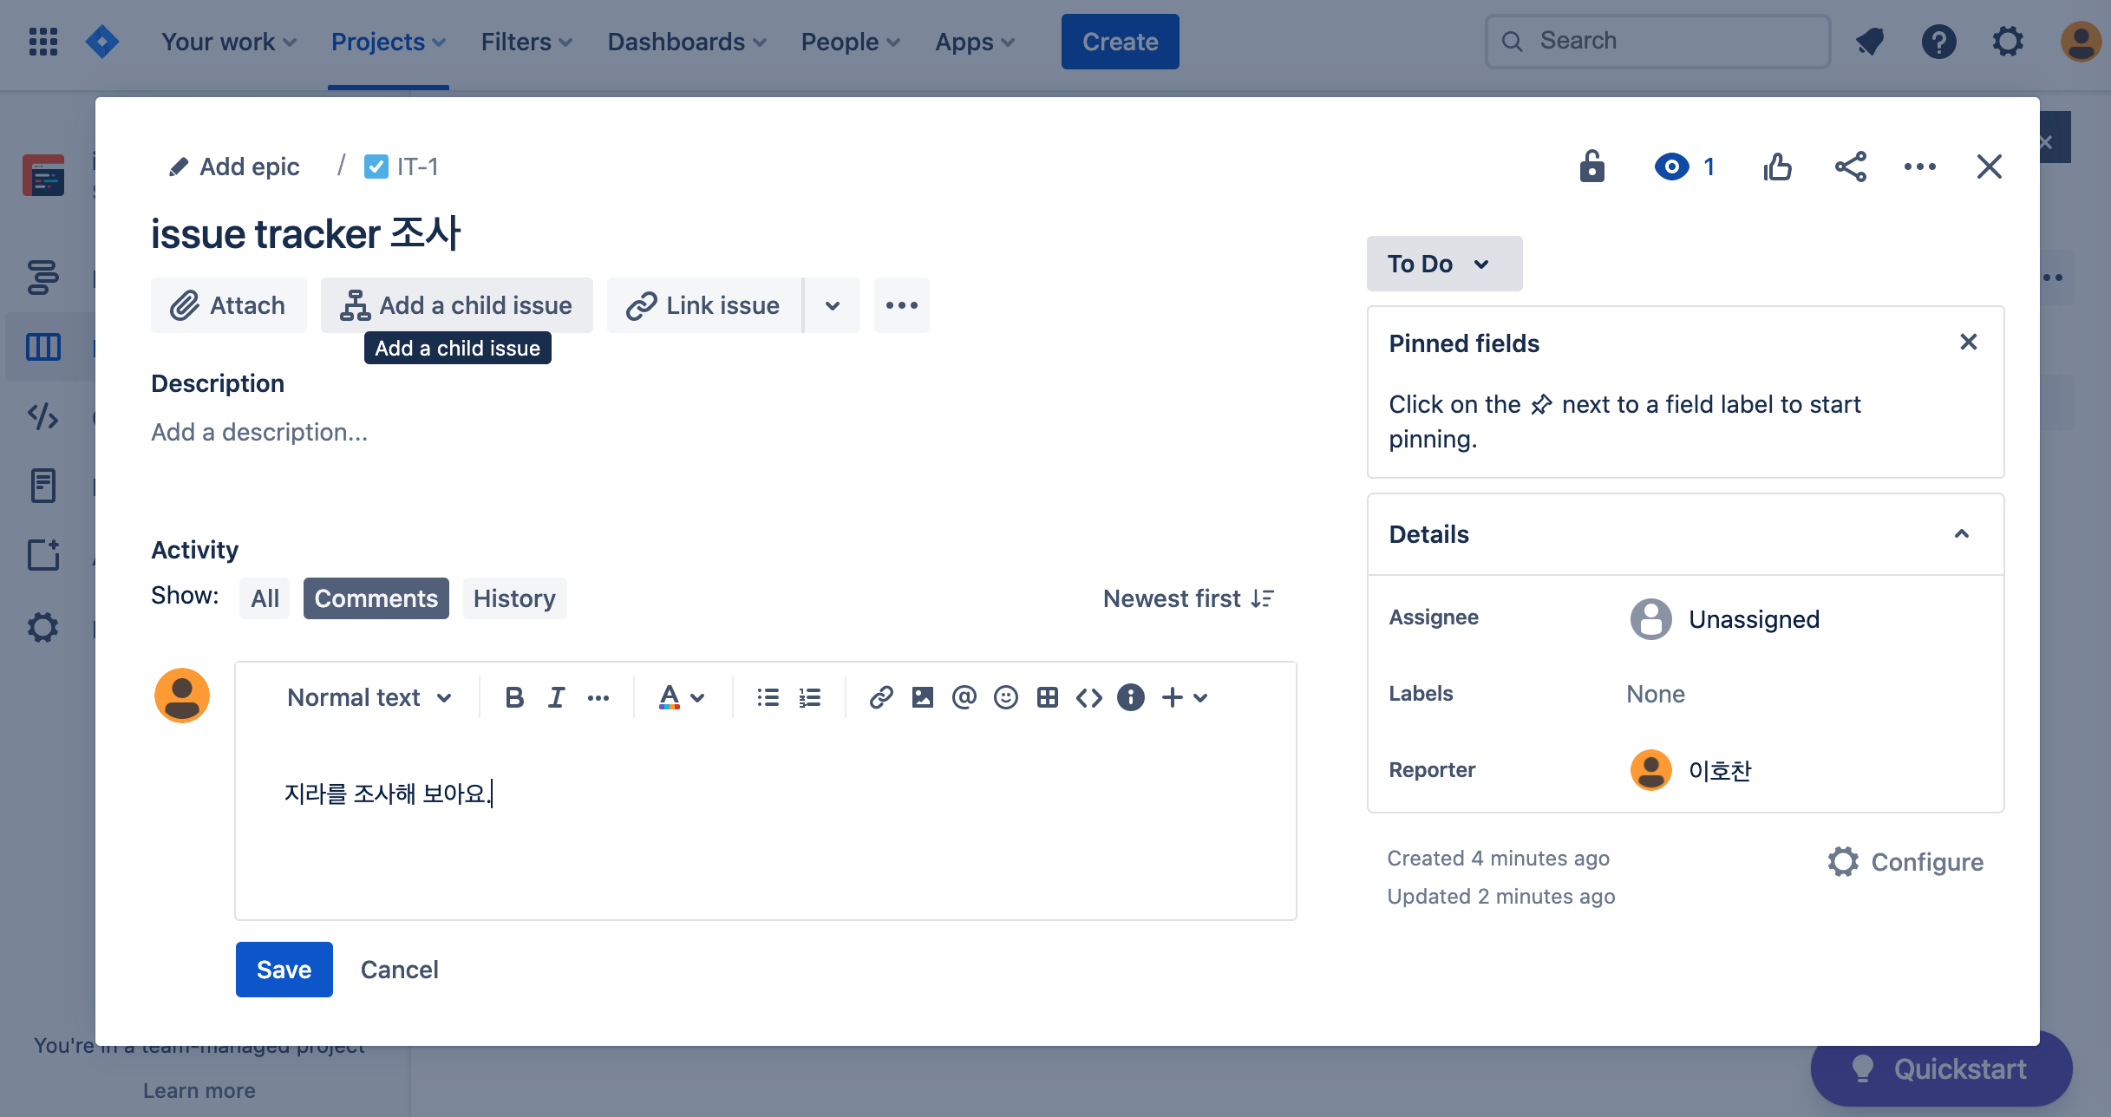The width and height of the screenshot is (2111, 1117).
Task: Click Add a child issue button
Action: (456, 305)
